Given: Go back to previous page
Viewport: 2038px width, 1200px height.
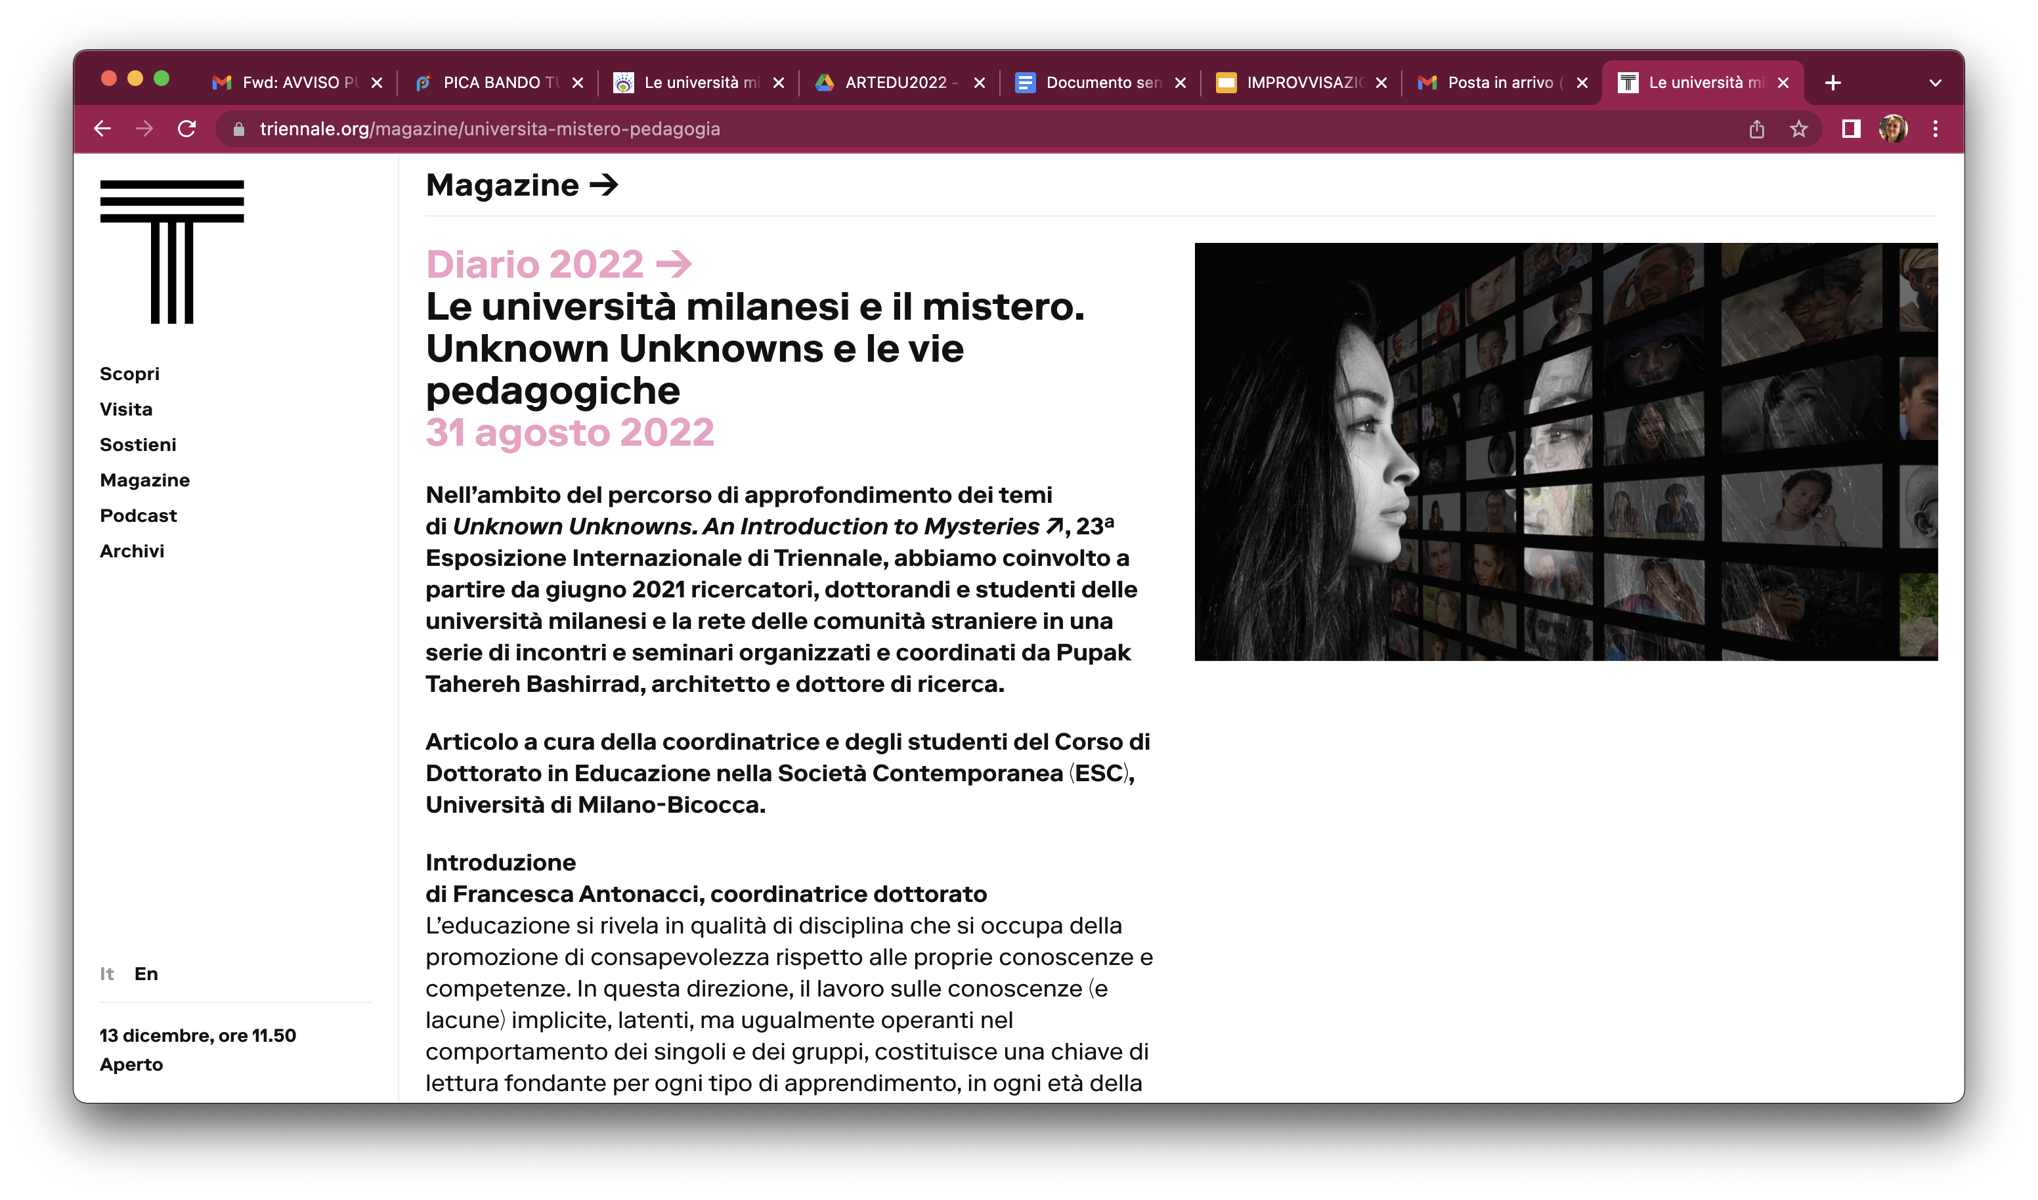Looking at the screenshot, I should click(102, 129).
